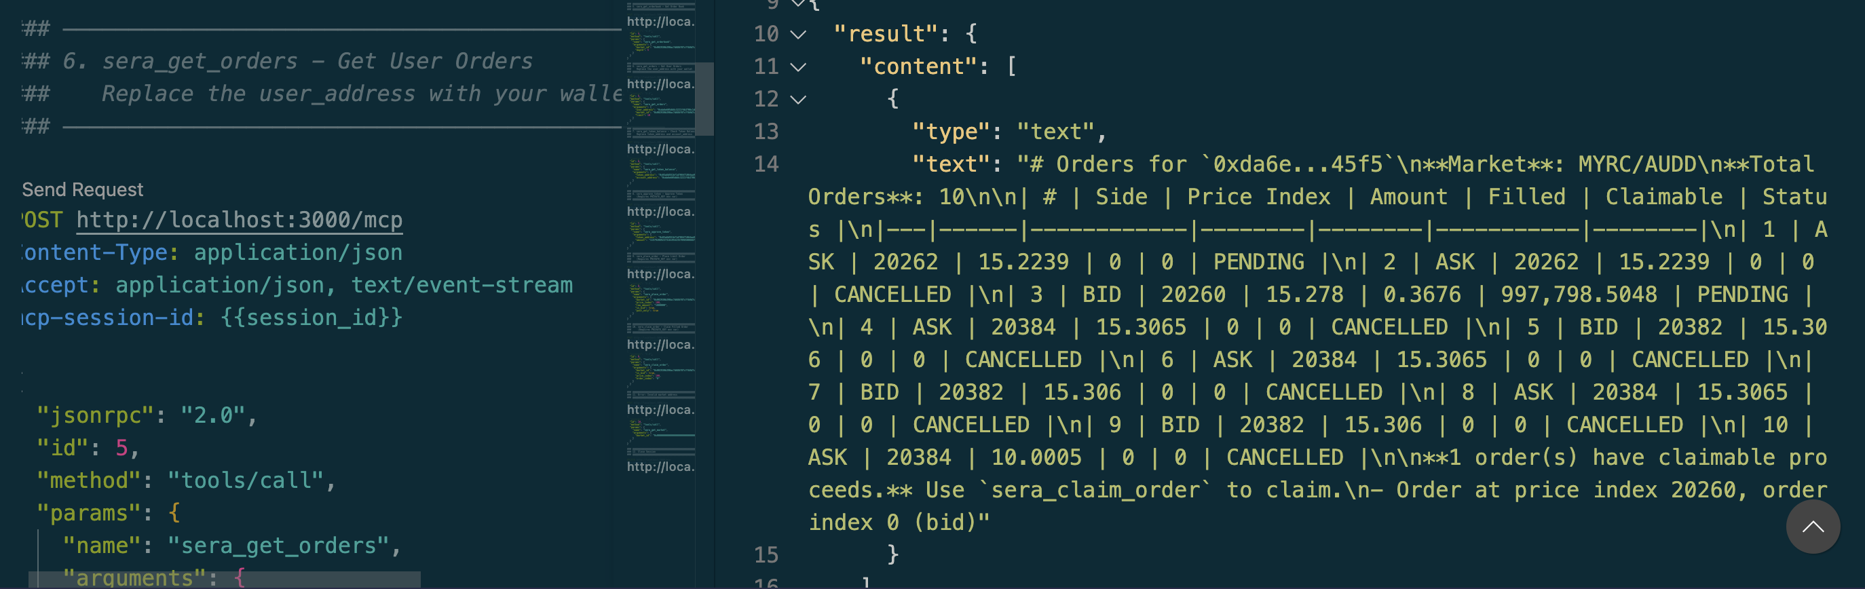
Task: Click the Price Index column header text
Action: tap(1259, 197)
